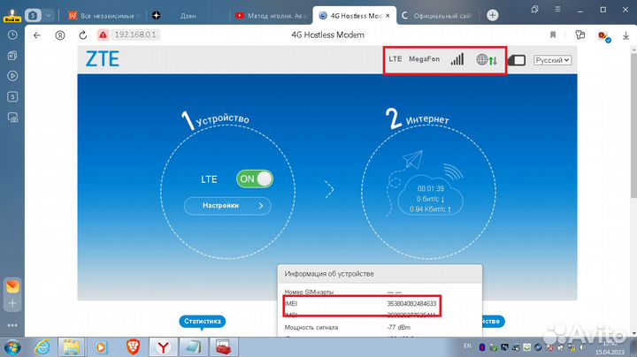Open the tabs panel icon in the sidebar

coord(12,55)
